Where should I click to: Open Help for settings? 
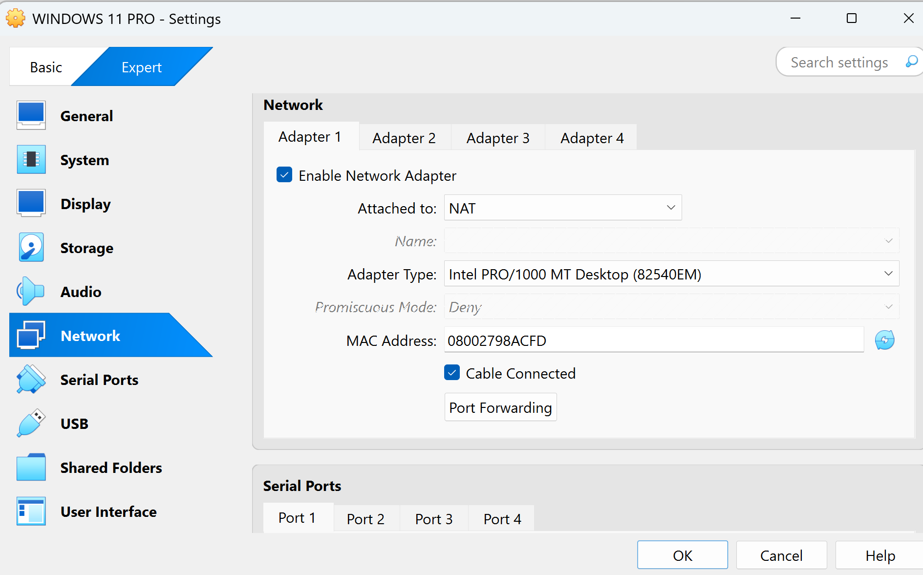click(880, 555)
